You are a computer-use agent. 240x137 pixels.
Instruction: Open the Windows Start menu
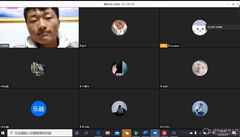[x=3, y=133]
